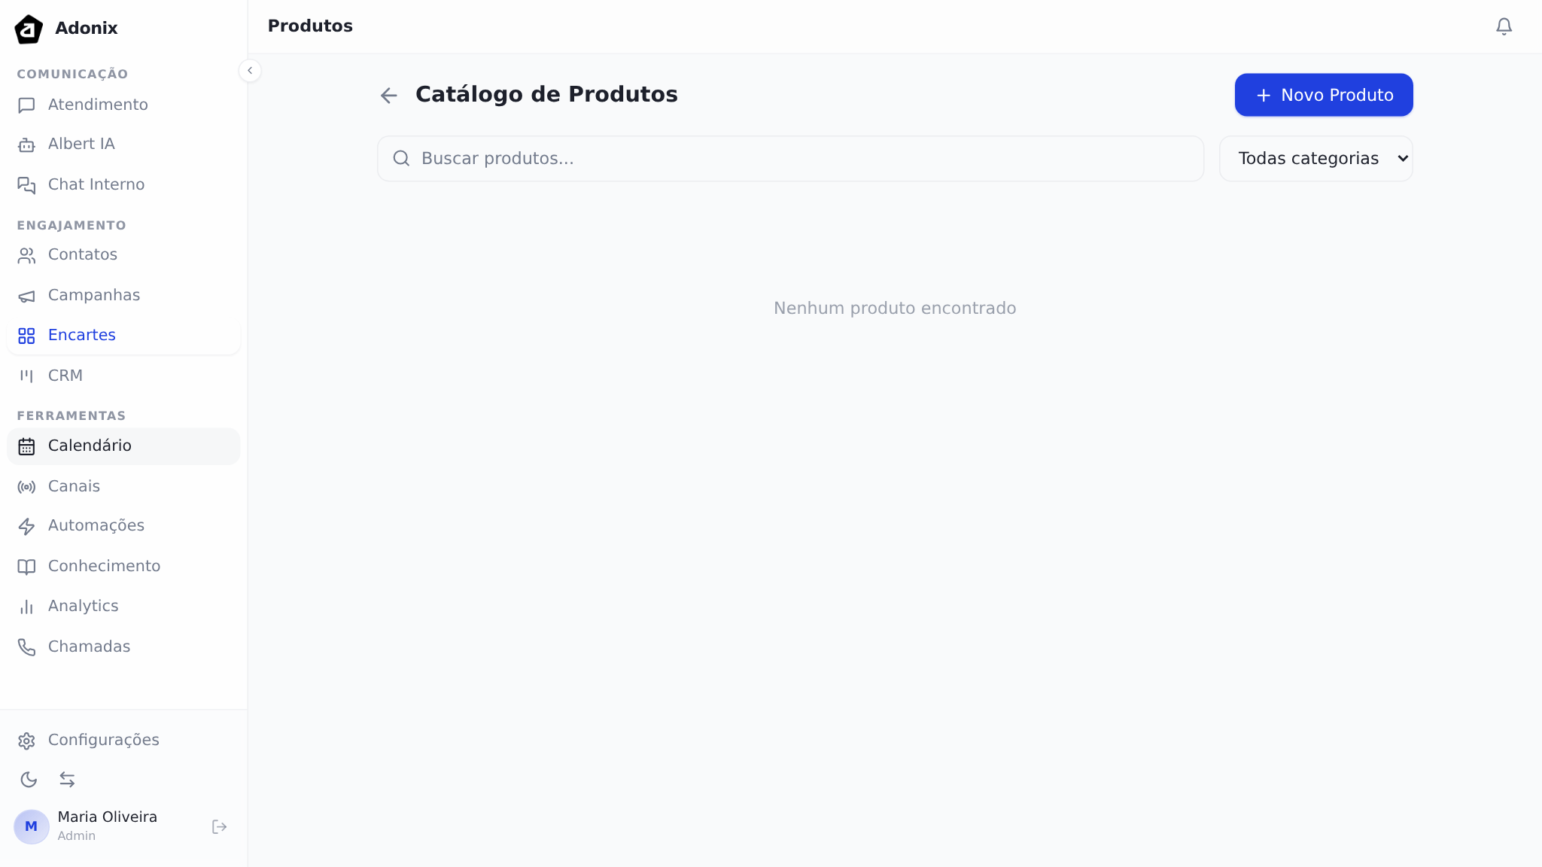Open the Todas categorias dropdown
The width and height of the screenshot is (1542, 867).
(1316, 158)
